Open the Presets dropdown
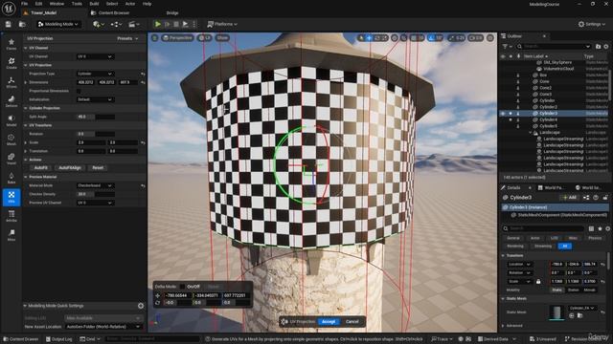613x344 pixels. (x=127, y=38)
